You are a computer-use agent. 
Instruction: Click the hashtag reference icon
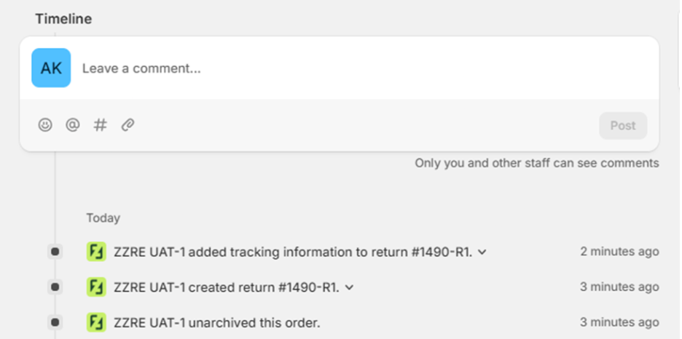101,125
